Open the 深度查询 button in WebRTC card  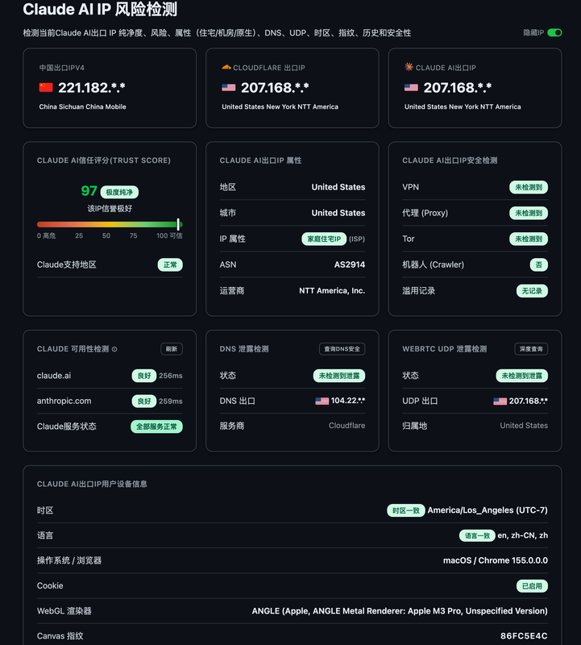tap(531, 349)
